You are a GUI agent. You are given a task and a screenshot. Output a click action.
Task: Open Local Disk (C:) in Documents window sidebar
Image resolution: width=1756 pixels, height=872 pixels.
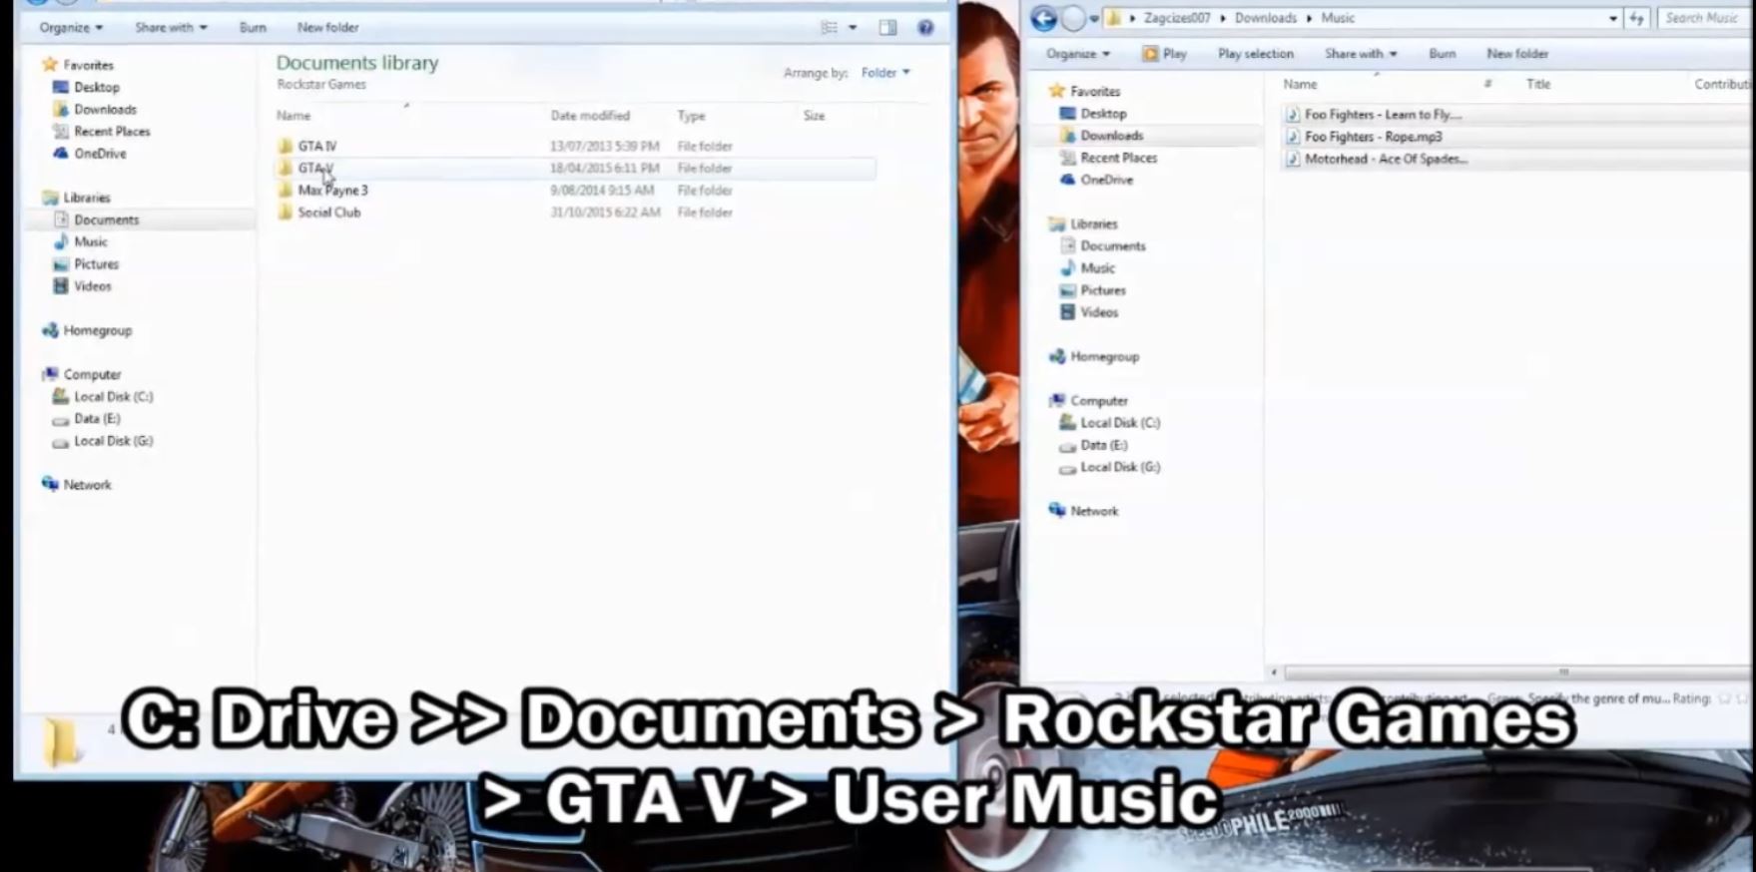coord(103,396)
